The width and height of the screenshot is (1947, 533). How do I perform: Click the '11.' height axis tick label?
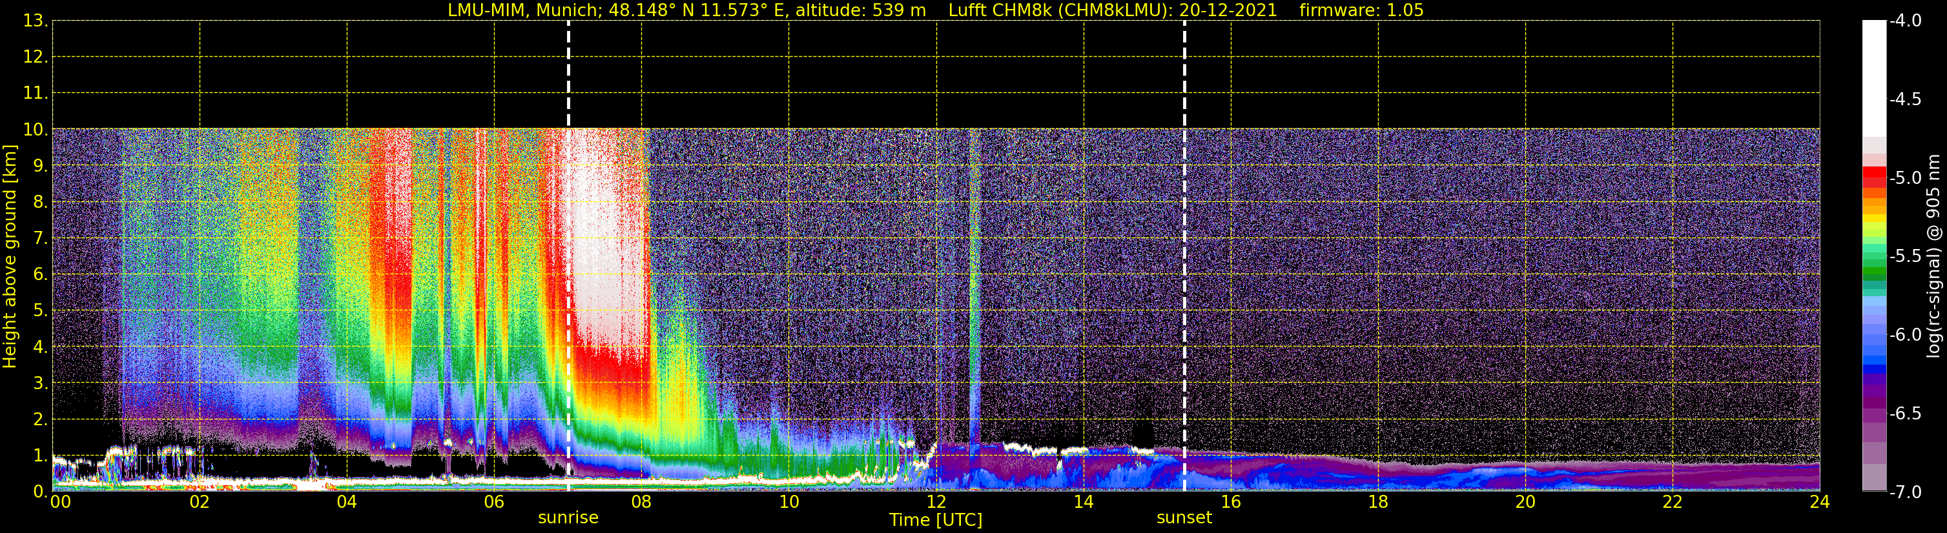pyautogui.click(x=35, y=94)
